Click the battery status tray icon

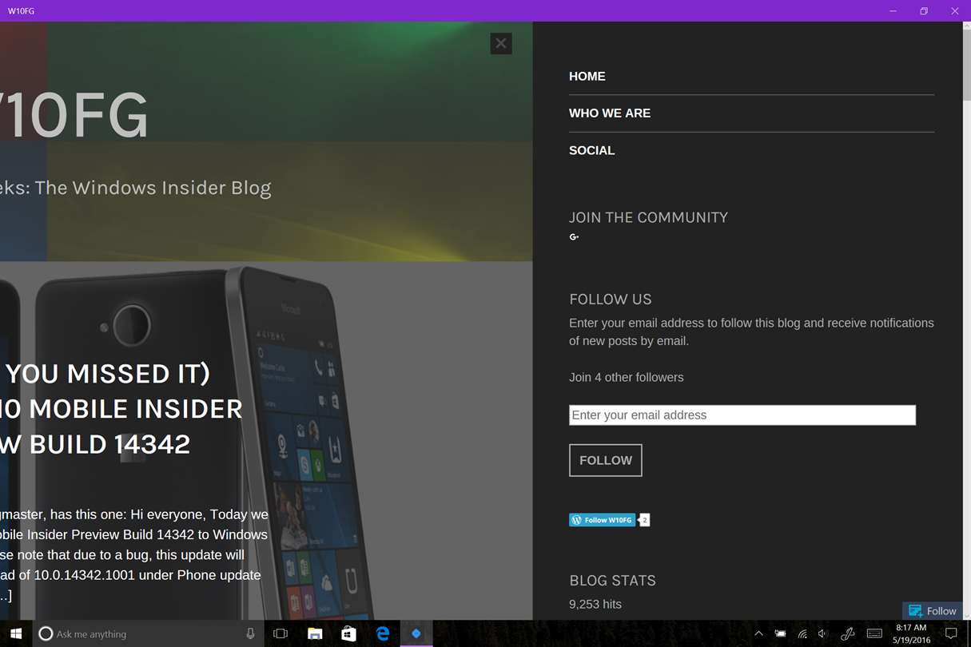point(781,633)
